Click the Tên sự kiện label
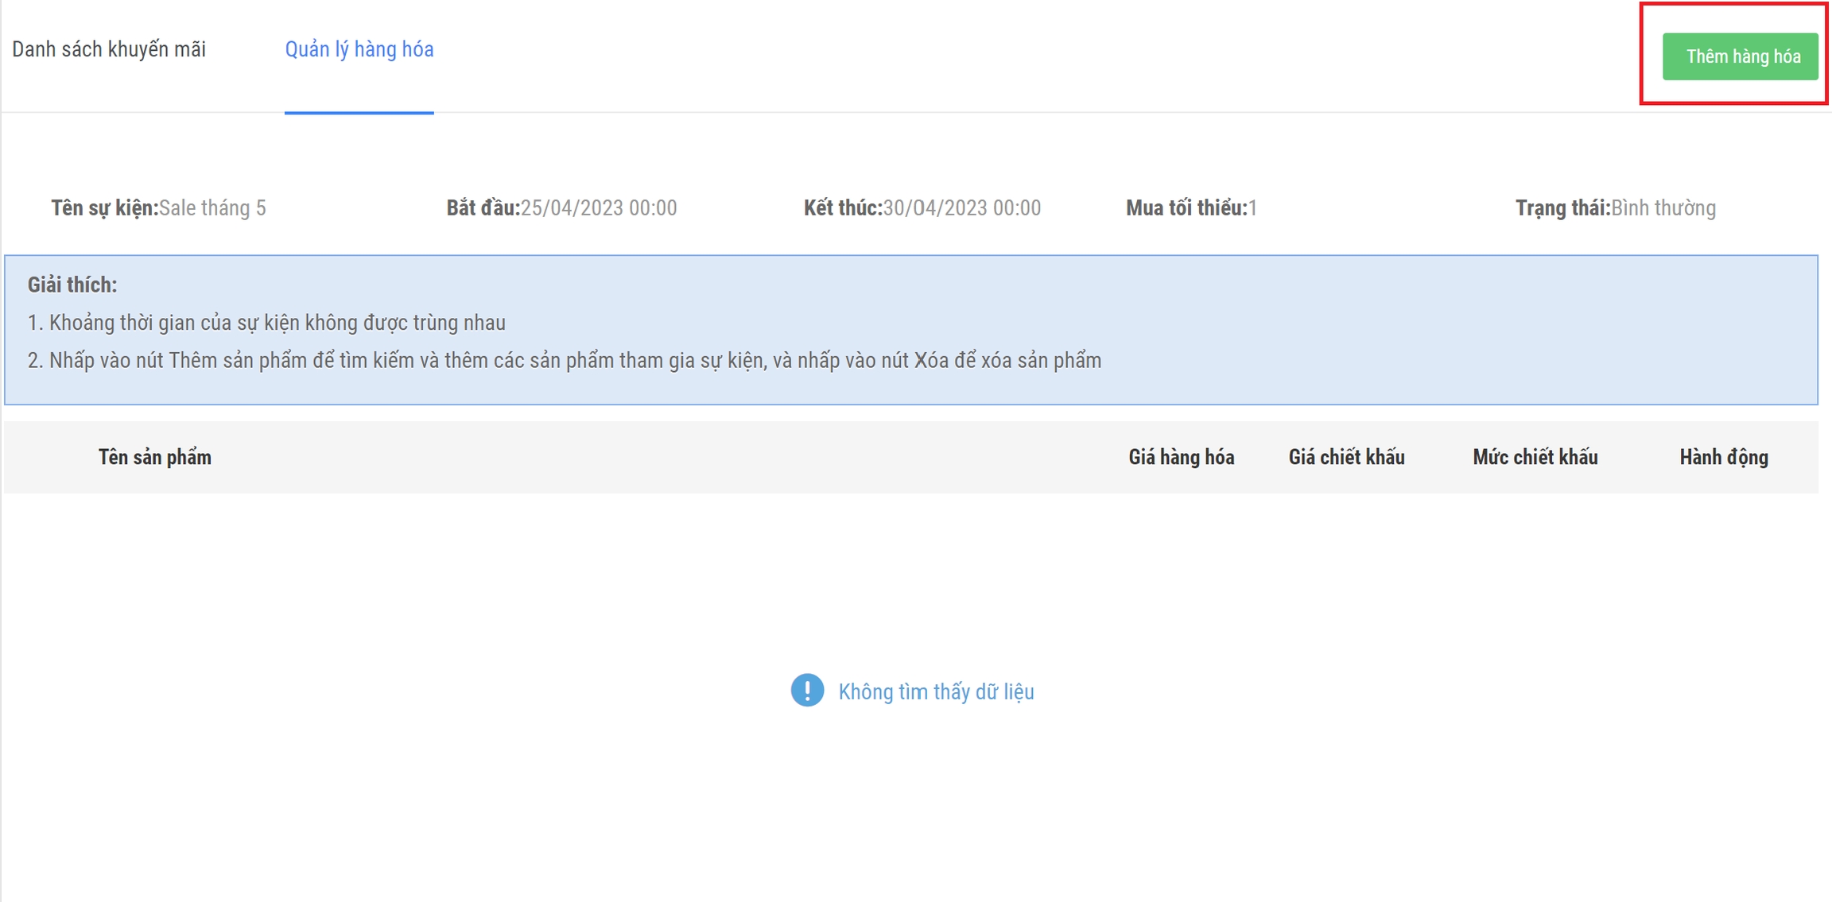Screen dimensions: 1832x902 104,208
